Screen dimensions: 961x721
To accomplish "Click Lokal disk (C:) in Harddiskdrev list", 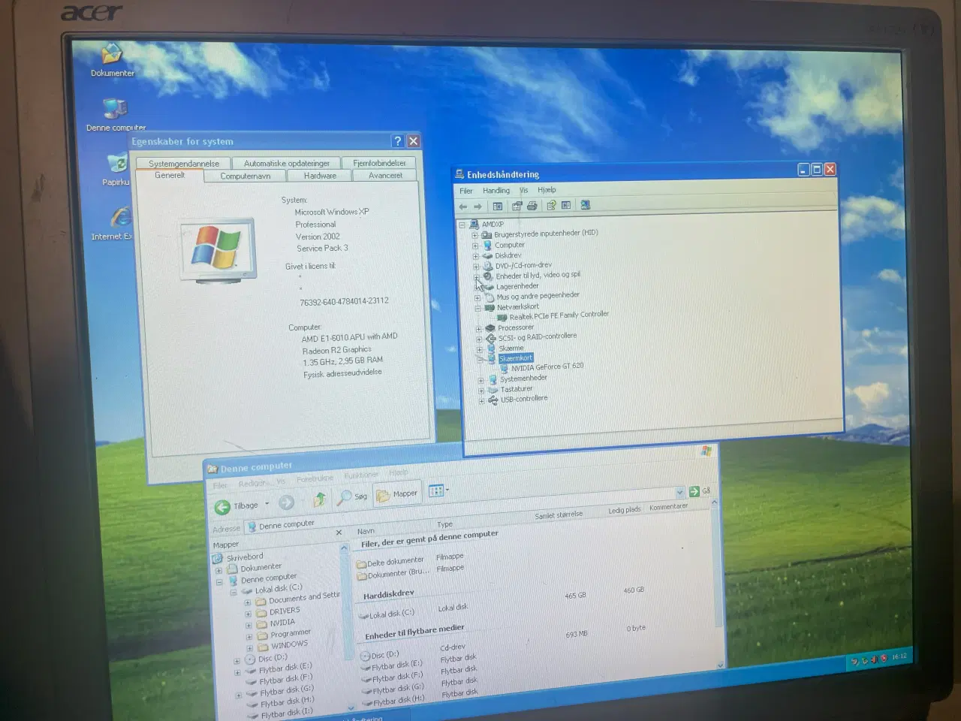I will (387, 614).
